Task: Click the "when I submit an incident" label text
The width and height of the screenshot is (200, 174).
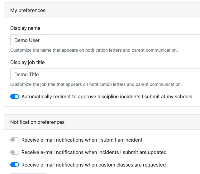Action: tap(82, 140)
